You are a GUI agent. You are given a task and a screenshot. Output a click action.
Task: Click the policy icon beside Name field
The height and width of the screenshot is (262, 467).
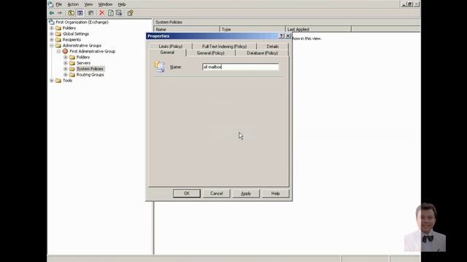(x=160, y=66)
